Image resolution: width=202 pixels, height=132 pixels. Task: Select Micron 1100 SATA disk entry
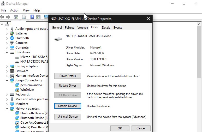click(x=34, y=57)
